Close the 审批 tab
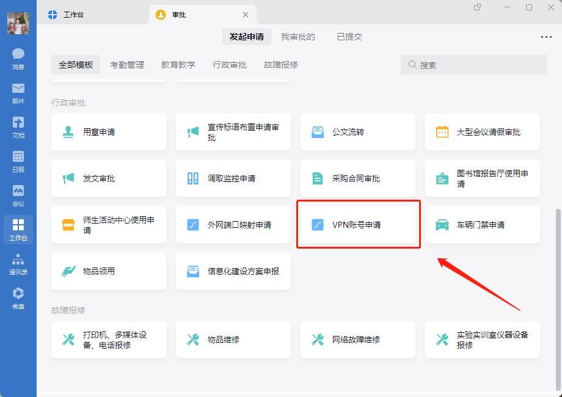Screen dimensions: 562x397 246,15
